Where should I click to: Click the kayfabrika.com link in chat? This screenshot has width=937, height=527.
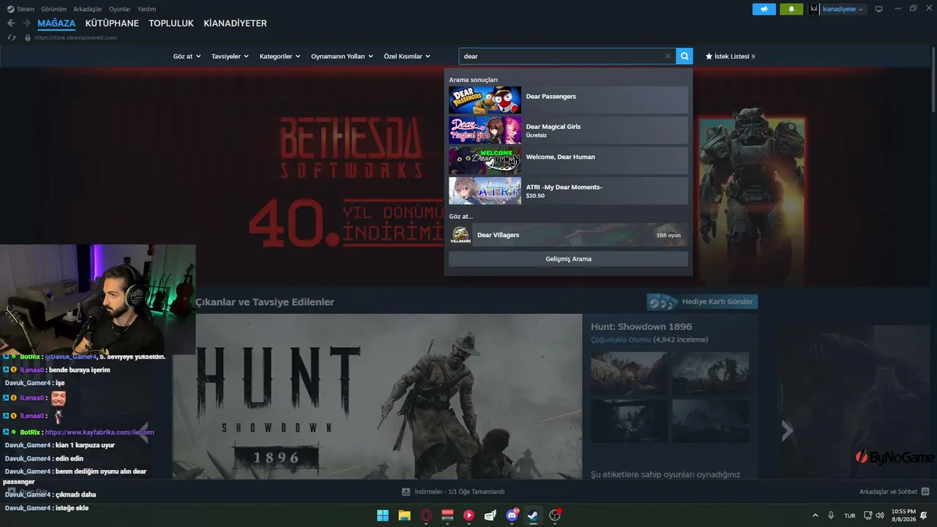tap(100, 433)
